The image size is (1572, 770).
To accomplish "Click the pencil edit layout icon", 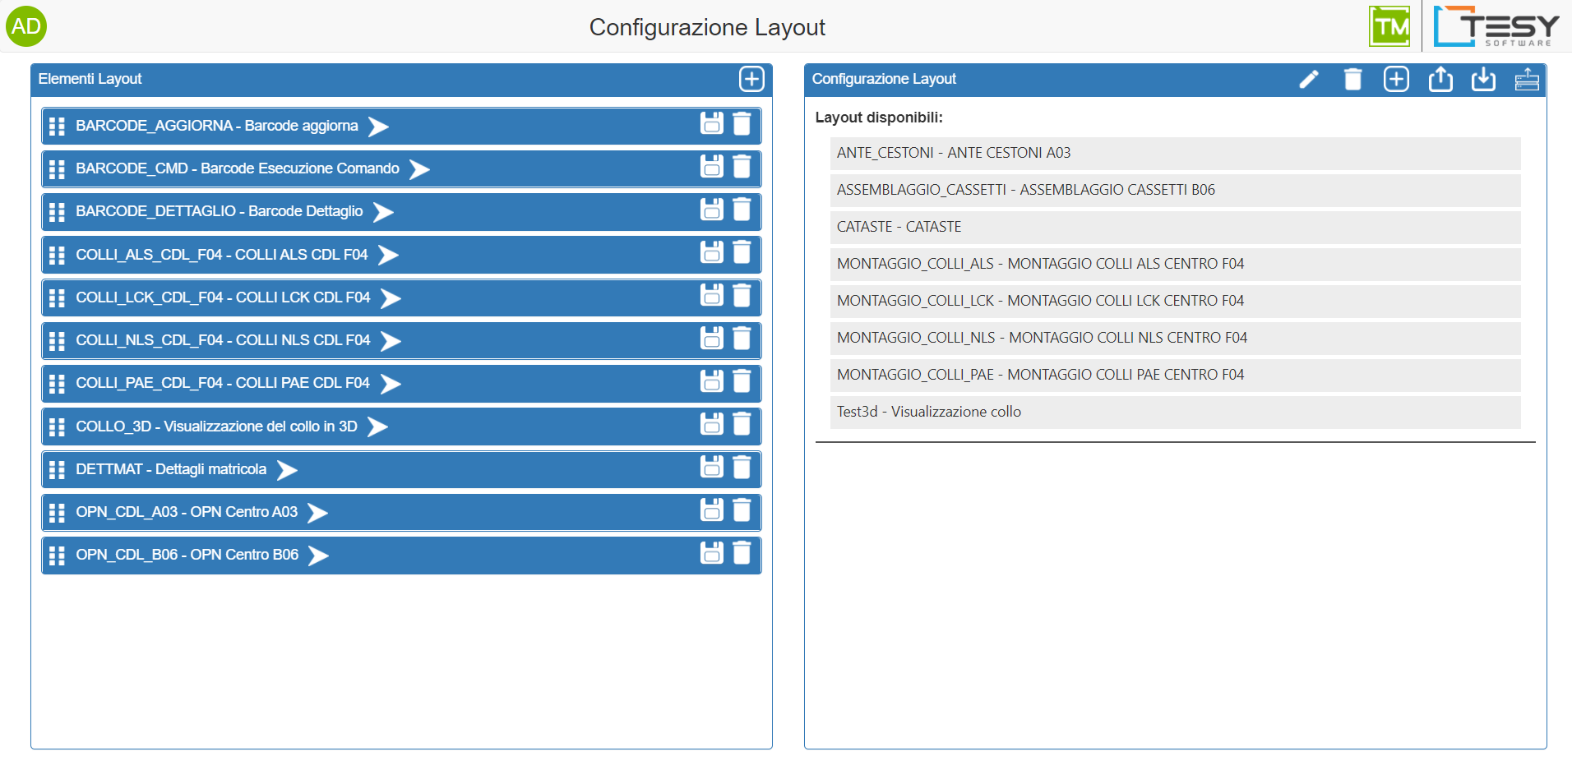I will [x=1308, y=79].
